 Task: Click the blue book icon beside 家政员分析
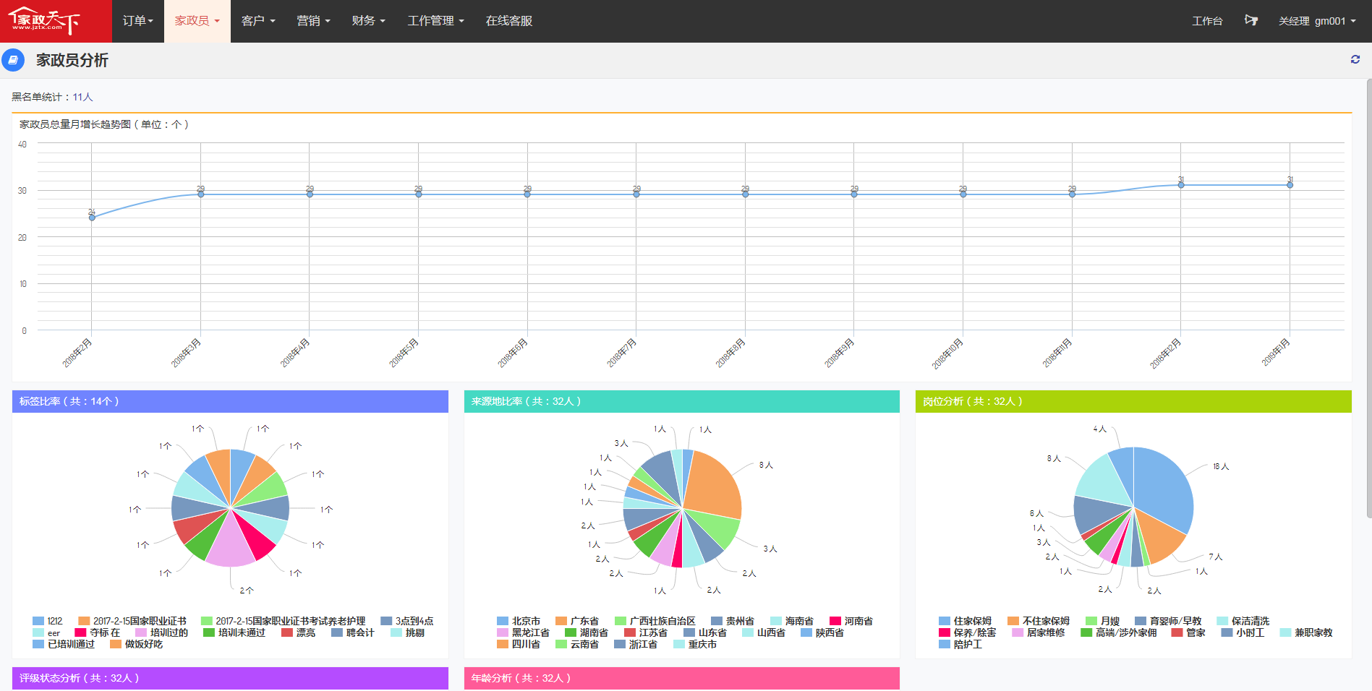[13, 60]
